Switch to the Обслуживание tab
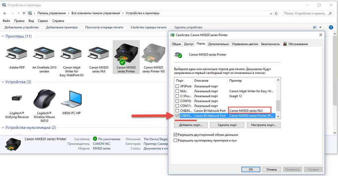 (295, 44)
